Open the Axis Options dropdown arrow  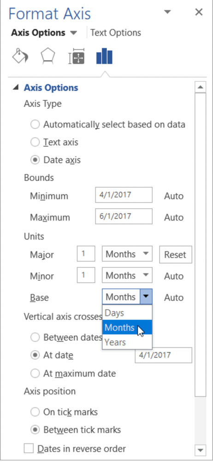73,33
